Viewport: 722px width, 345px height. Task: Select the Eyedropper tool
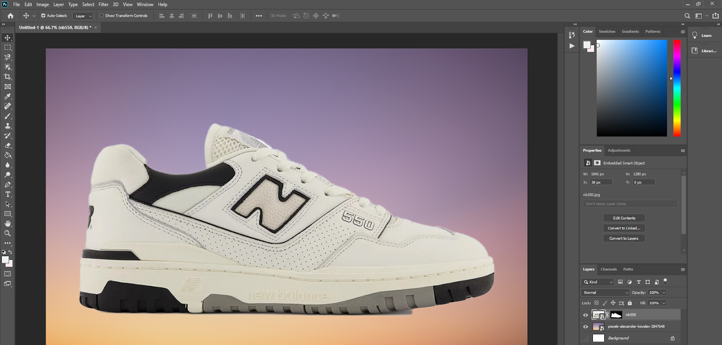point(8,97)
